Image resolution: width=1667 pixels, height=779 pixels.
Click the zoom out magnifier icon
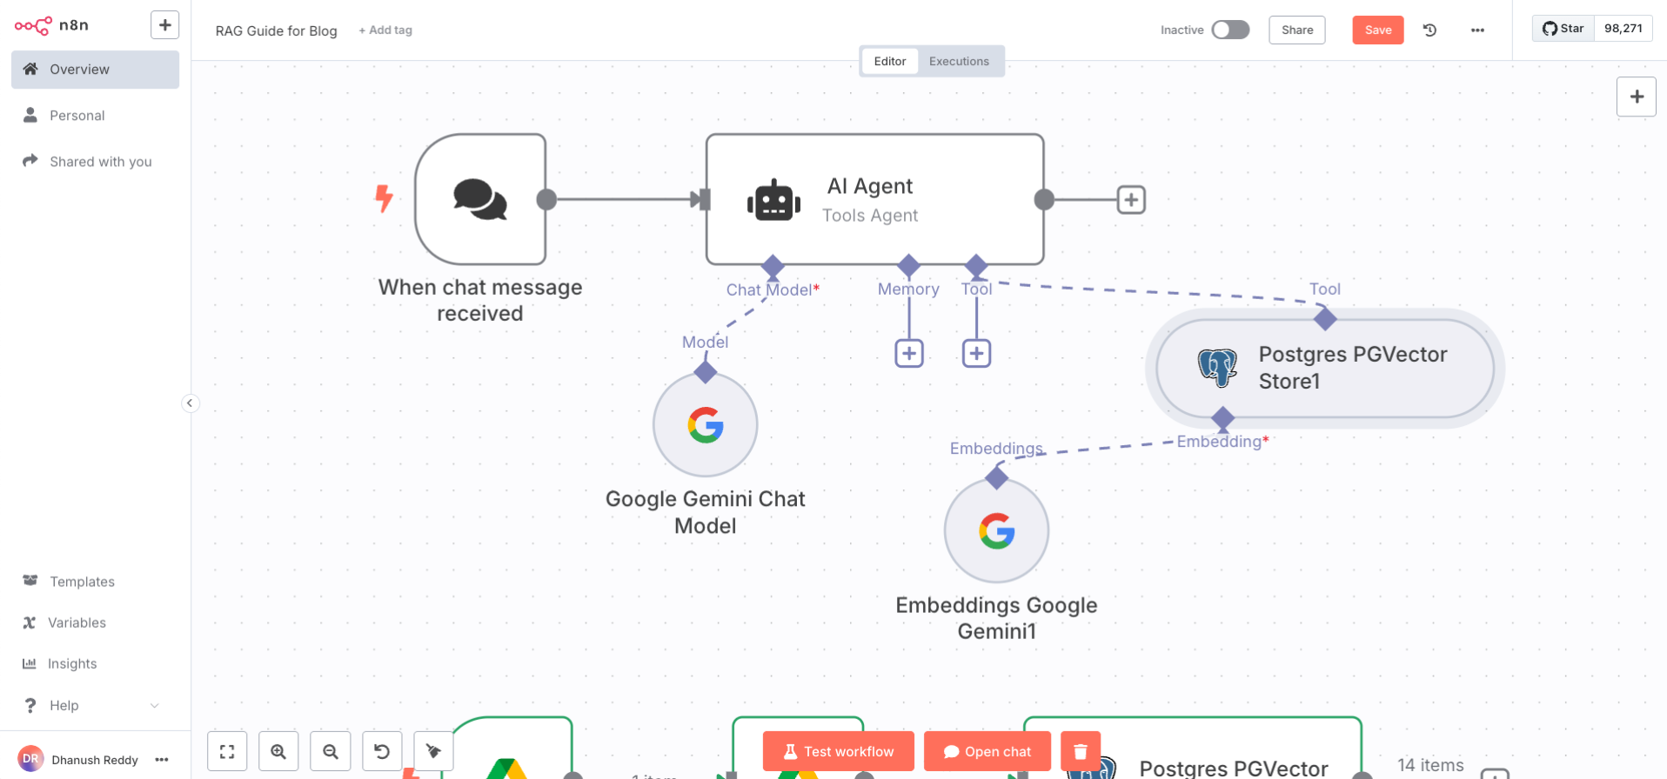[331, 751]
